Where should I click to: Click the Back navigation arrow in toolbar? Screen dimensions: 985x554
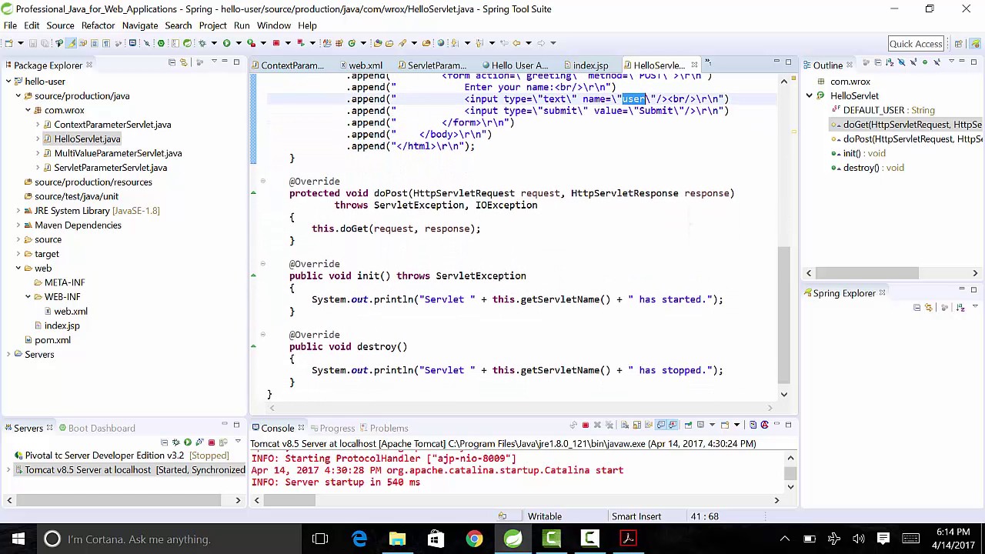pyautogui.click(x=516, y=42)
